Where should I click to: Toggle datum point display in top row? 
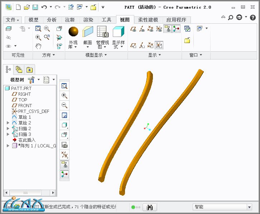[x=150, y=29]
